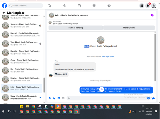This screenshot has width=160, height=119.
Task: Open Sticky Notes on taskbar
Action: (21, 106)
